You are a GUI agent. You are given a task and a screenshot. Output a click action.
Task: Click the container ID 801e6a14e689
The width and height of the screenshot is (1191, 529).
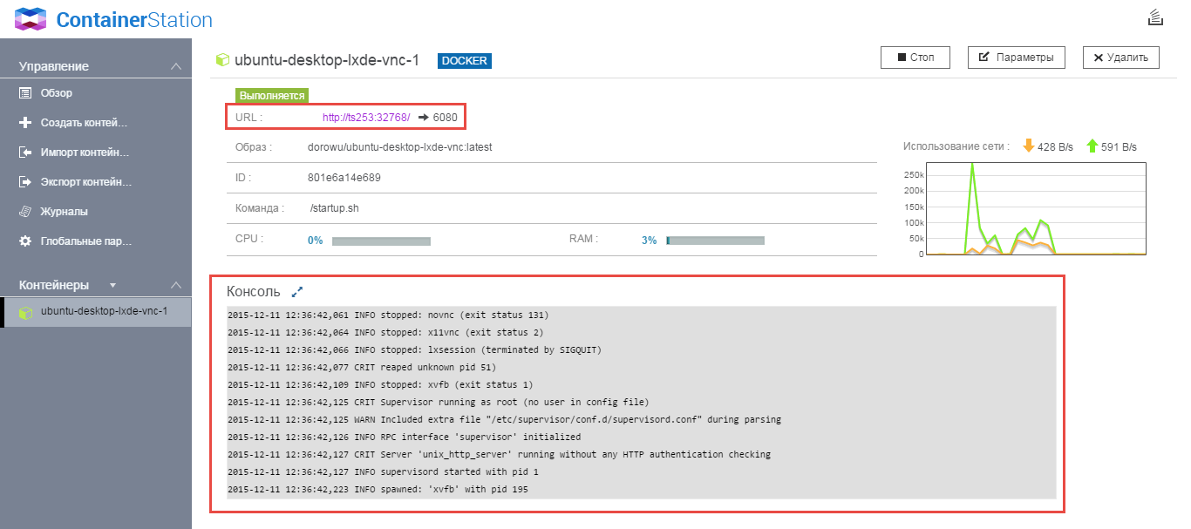click(344, 178)
